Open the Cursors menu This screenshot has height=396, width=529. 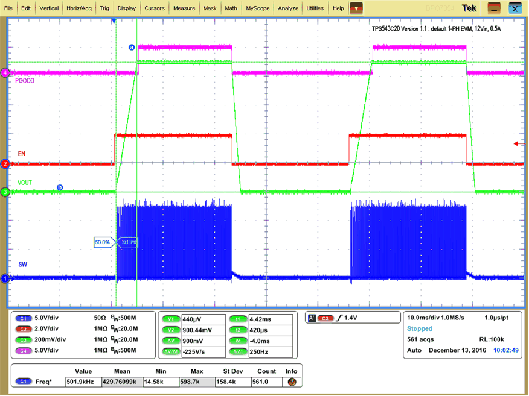coord(155,8)
